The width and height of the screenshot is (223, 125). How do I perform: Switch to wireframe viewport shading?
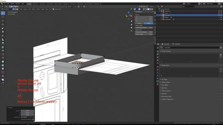pos(146,9)
